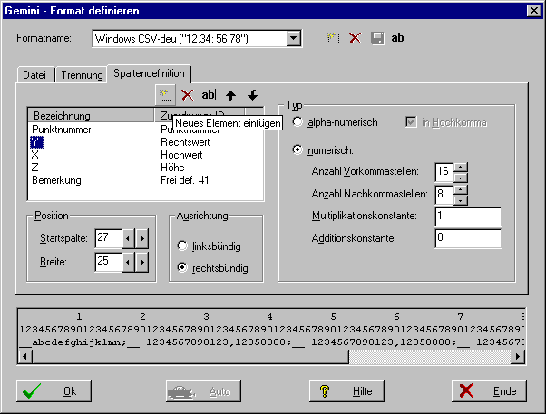546x414 pixels.
Task: Select the Spaltendefinition tab
Action: [149, 73]
